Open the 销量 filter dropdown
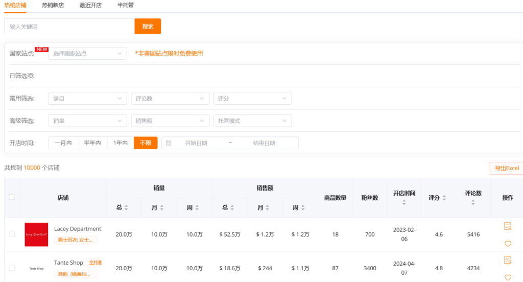523x282 pixels. (87, 121)
